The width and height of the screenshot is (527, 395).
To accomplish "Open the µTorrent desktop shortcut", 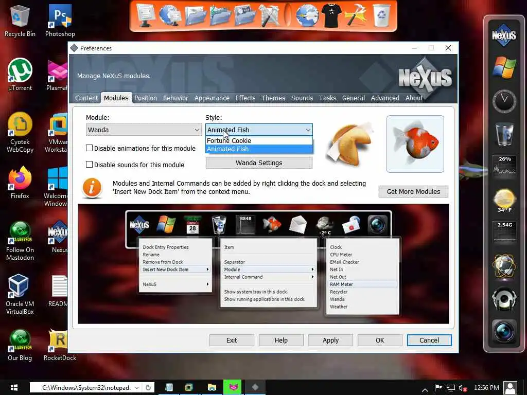I will (x=20, y=75).
